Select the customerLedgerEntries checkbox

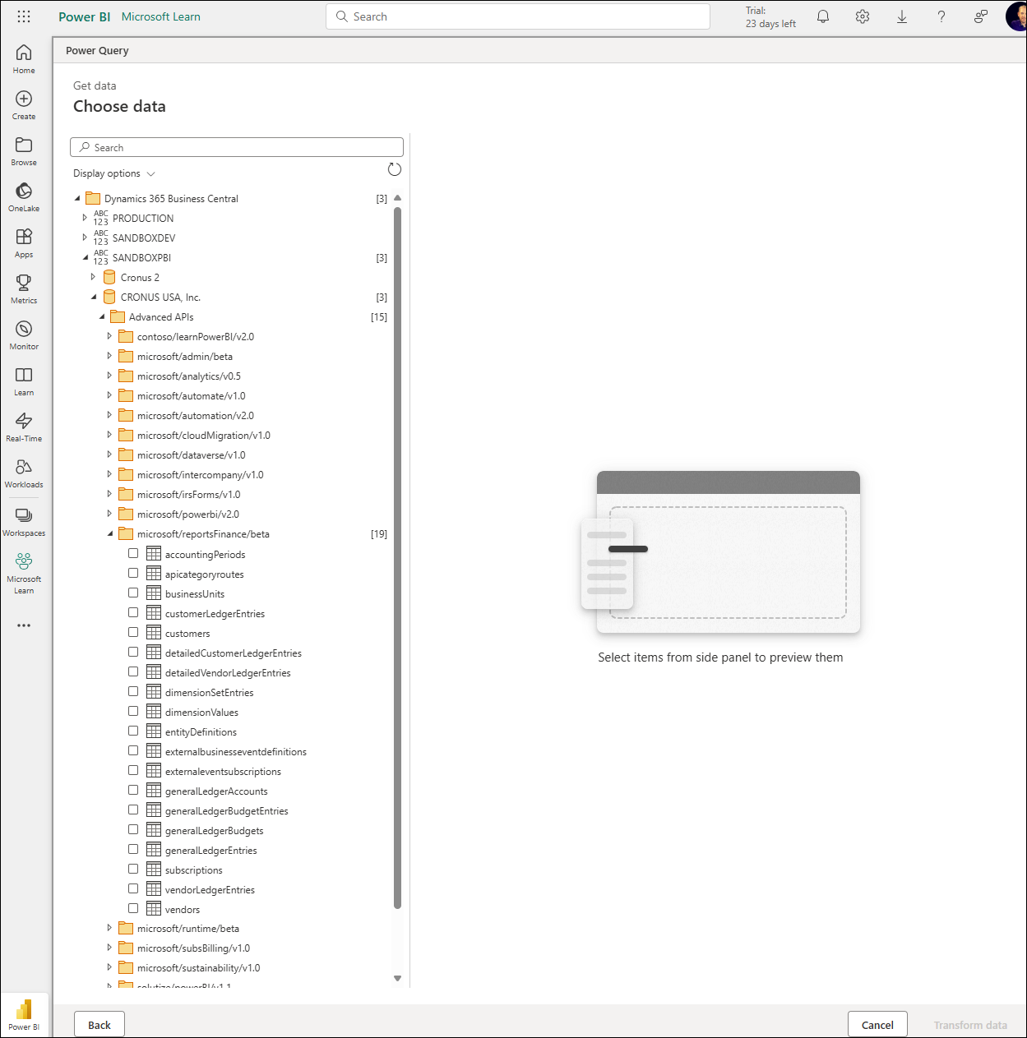pyautogui.click(x=133, y=612)
